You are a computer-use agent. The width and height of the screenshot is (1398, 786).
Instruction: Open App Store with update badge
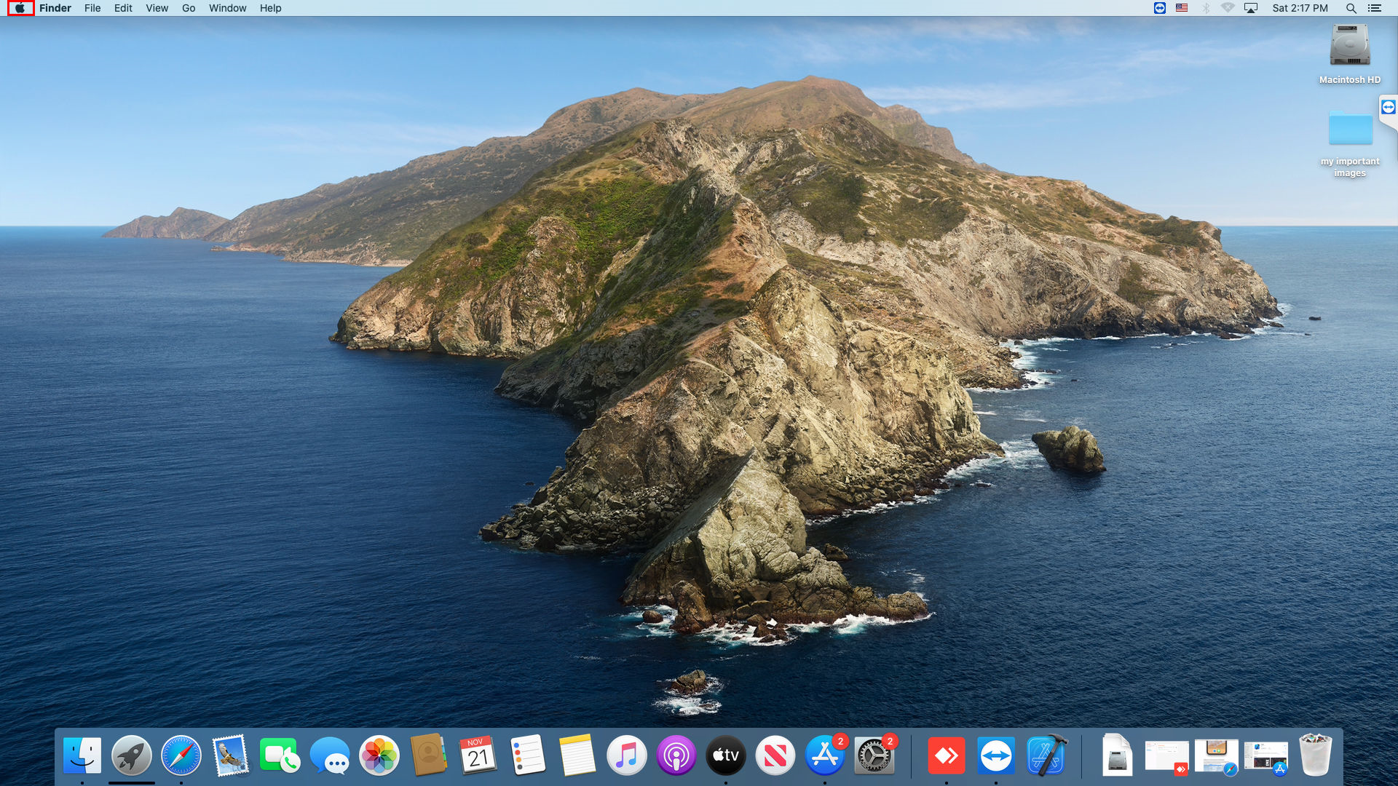(824, 755)
